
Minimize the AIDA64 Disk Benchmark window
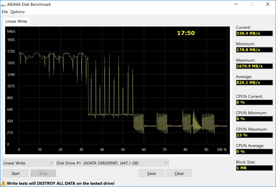[236, 4]
